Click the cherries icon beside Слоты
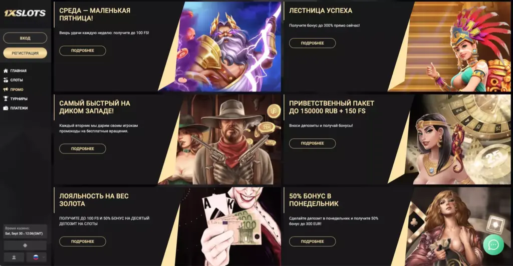 click(x=6, y=80)
